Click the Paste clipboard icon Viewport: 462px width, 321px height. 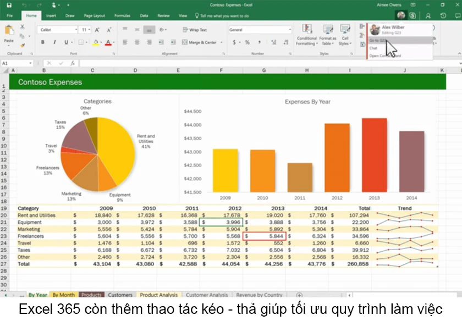click(9, 30)
